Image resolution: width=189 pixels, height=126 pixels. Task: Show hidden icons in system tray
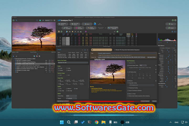point(171,122)
